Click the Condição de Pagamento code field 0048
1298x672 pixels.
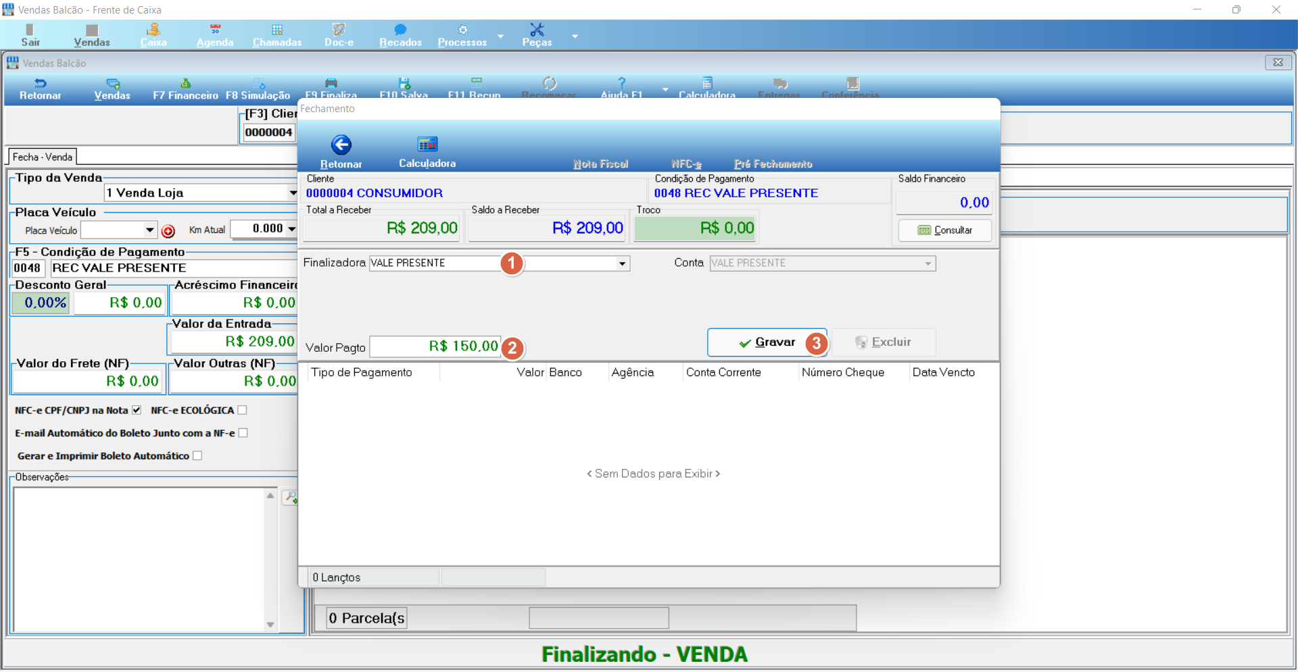[28, 268]
